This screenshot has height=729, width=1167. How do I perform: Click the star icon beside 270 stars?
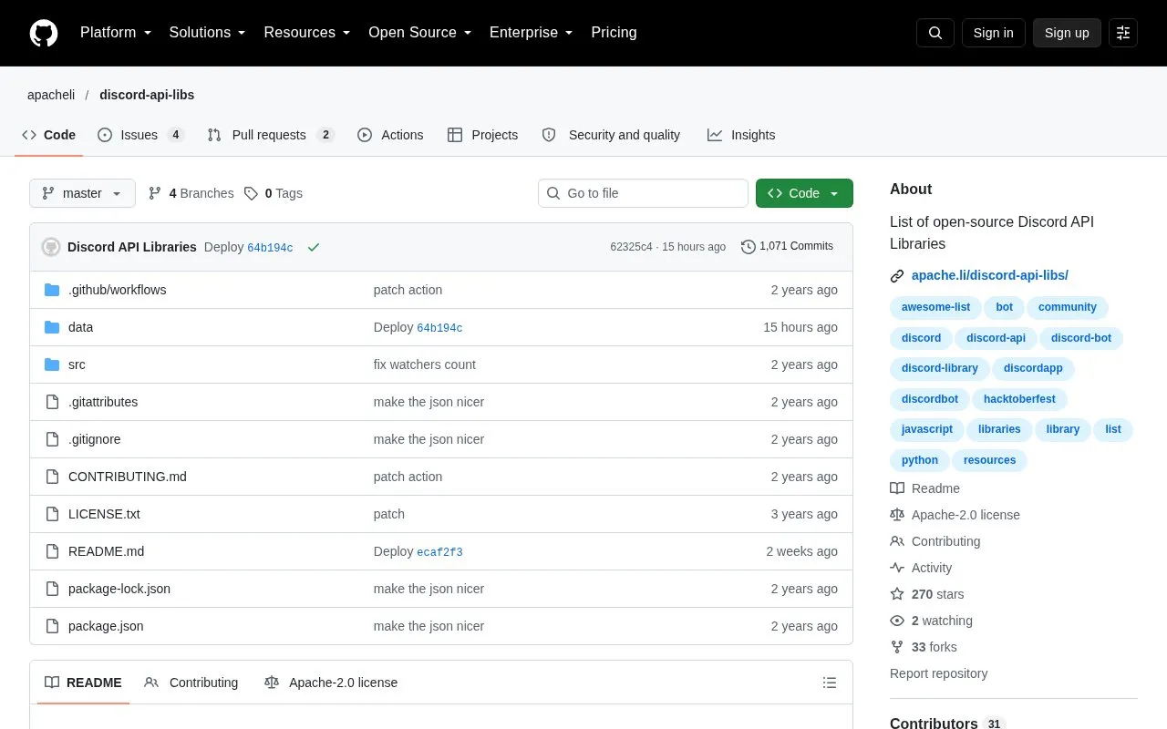pyautogui.click(x=897, y=594)
